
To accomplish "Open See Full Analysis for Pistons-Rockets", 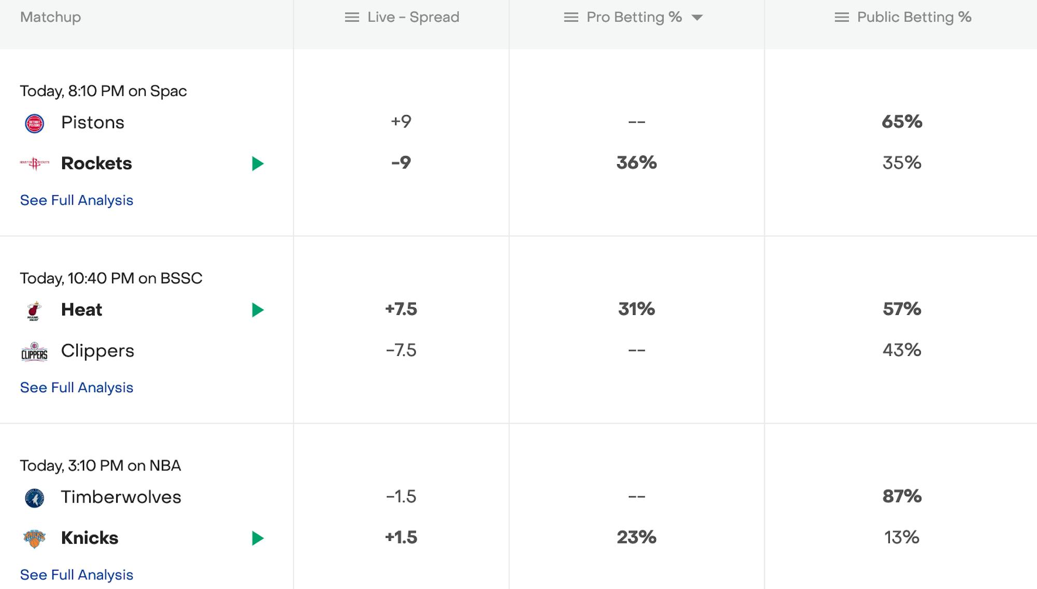I will tap(77, 200).
